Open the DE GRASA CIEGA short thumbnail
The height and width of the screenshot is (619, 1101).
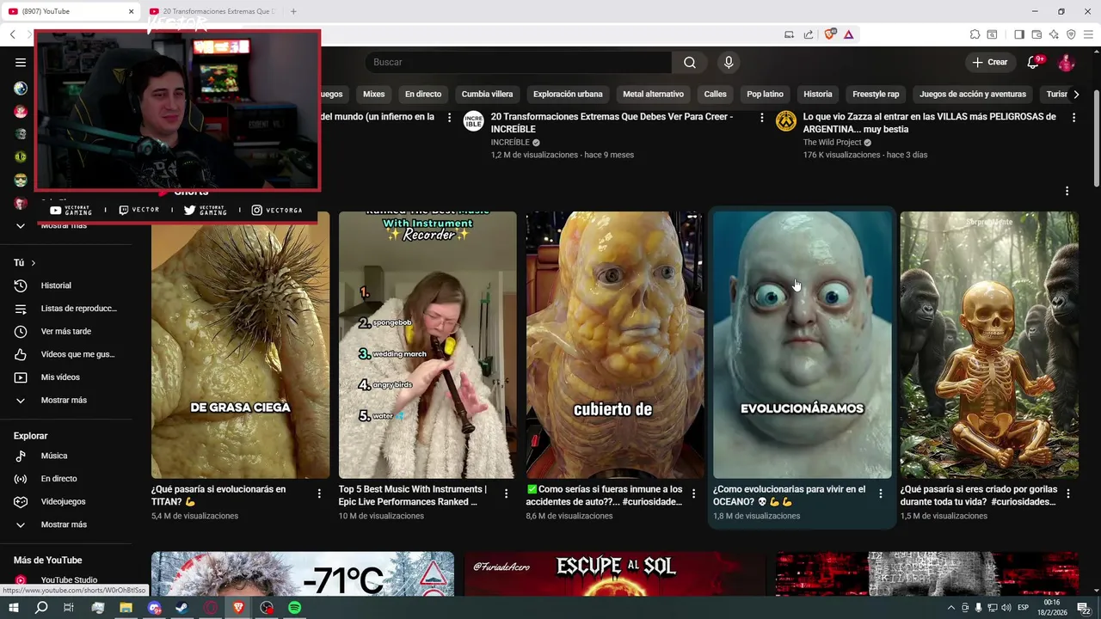[240, 345]
